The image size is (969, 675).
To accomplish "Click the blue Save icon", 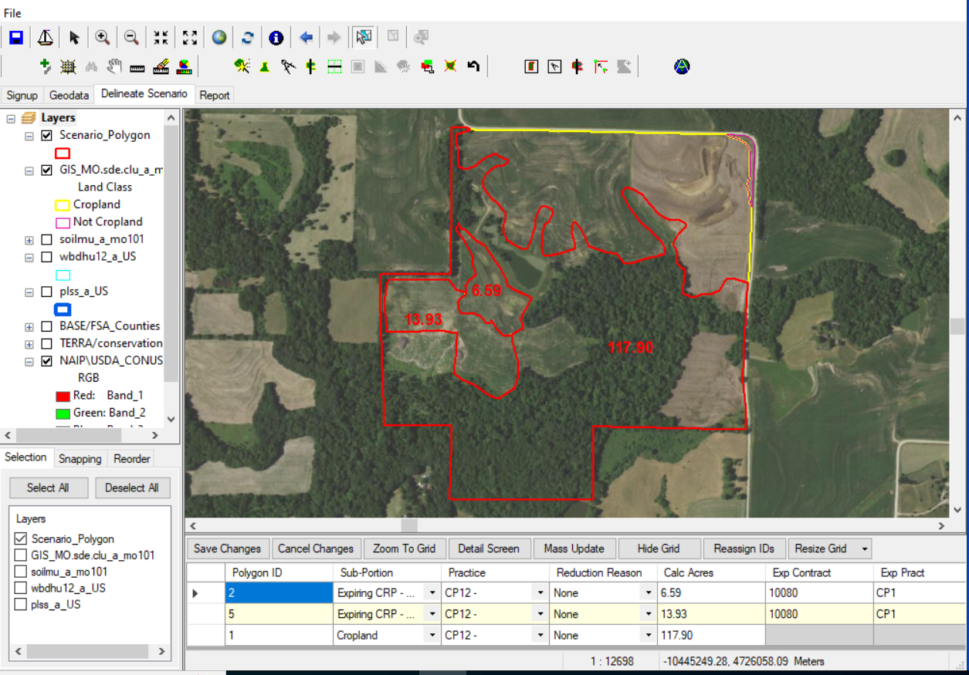I will pyautogui.click(x=15, y=36).
